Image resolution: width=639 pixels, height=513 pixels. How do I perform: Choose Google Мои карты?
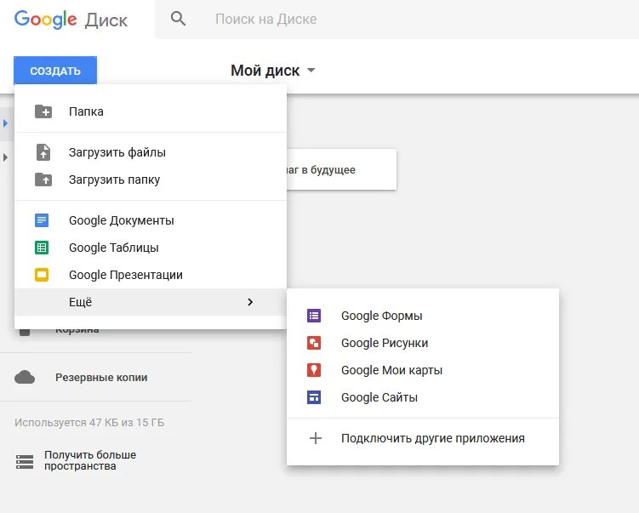point(423,370)
